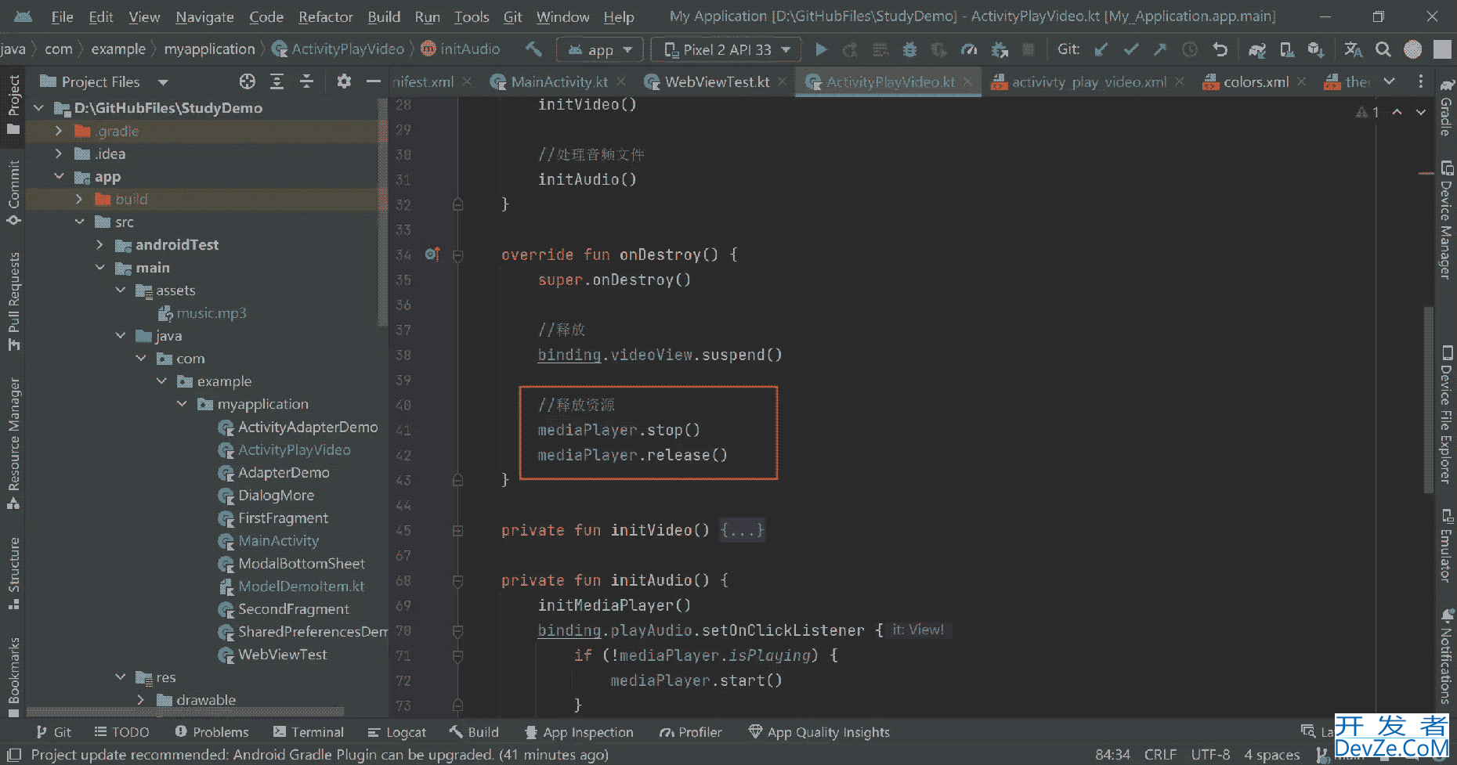Open the App Inspection tool window

(x=579, y=732)
